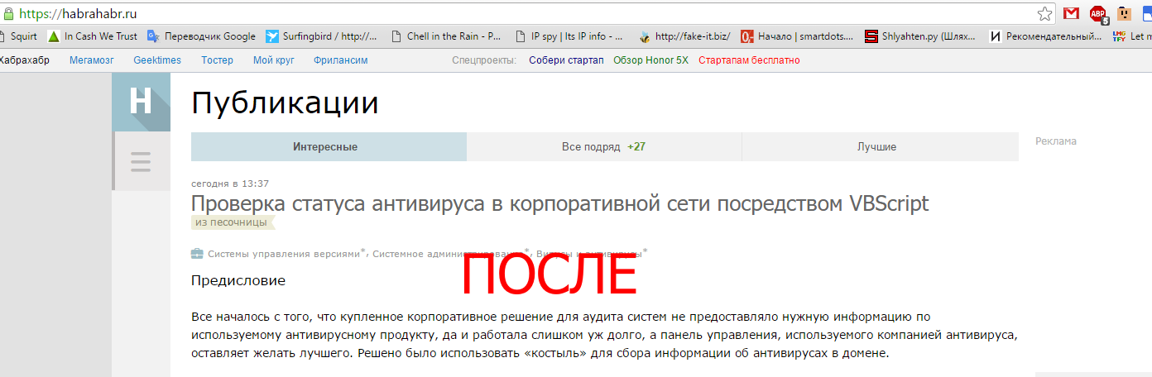Open the Gmail extension icon
The image size is (1152, 377).
click(x=1071, y=13)
